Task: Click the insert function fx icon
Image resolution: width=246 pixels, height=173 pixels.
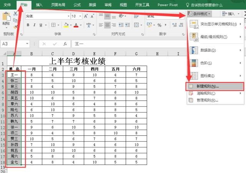Action: tap(65, 44)
